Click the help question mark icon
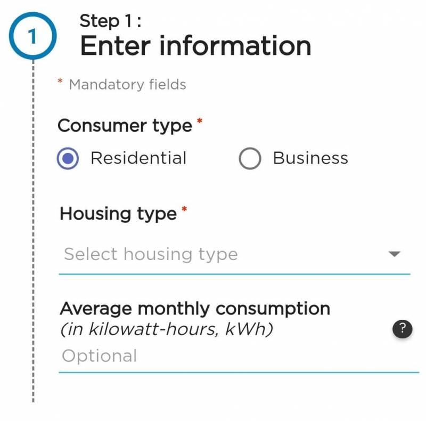The height and width of the screenshot is (421, 426). click(x=402, y=329)
